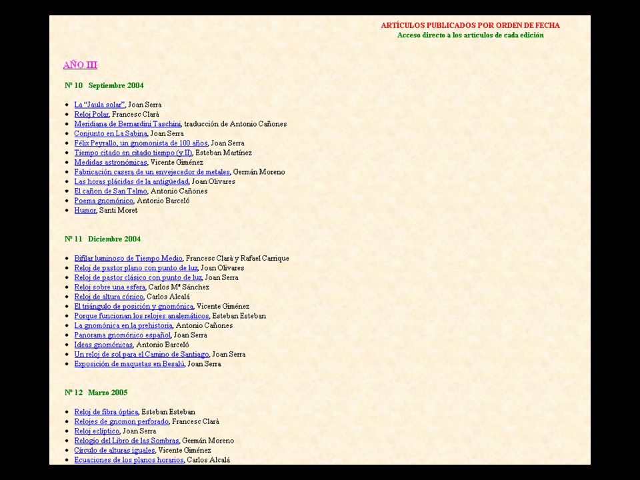Open Reloj eclíptico article

point(97,431)
